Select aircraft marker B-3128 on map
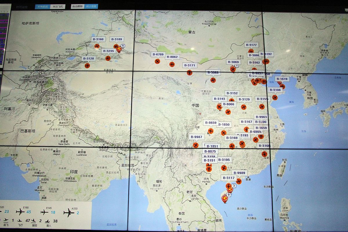348x232 pixels. pyautogui.click(x=87, y=66)
